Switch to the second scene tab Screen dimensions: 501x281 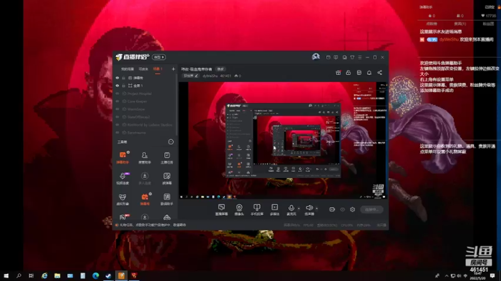click(143, 69)
